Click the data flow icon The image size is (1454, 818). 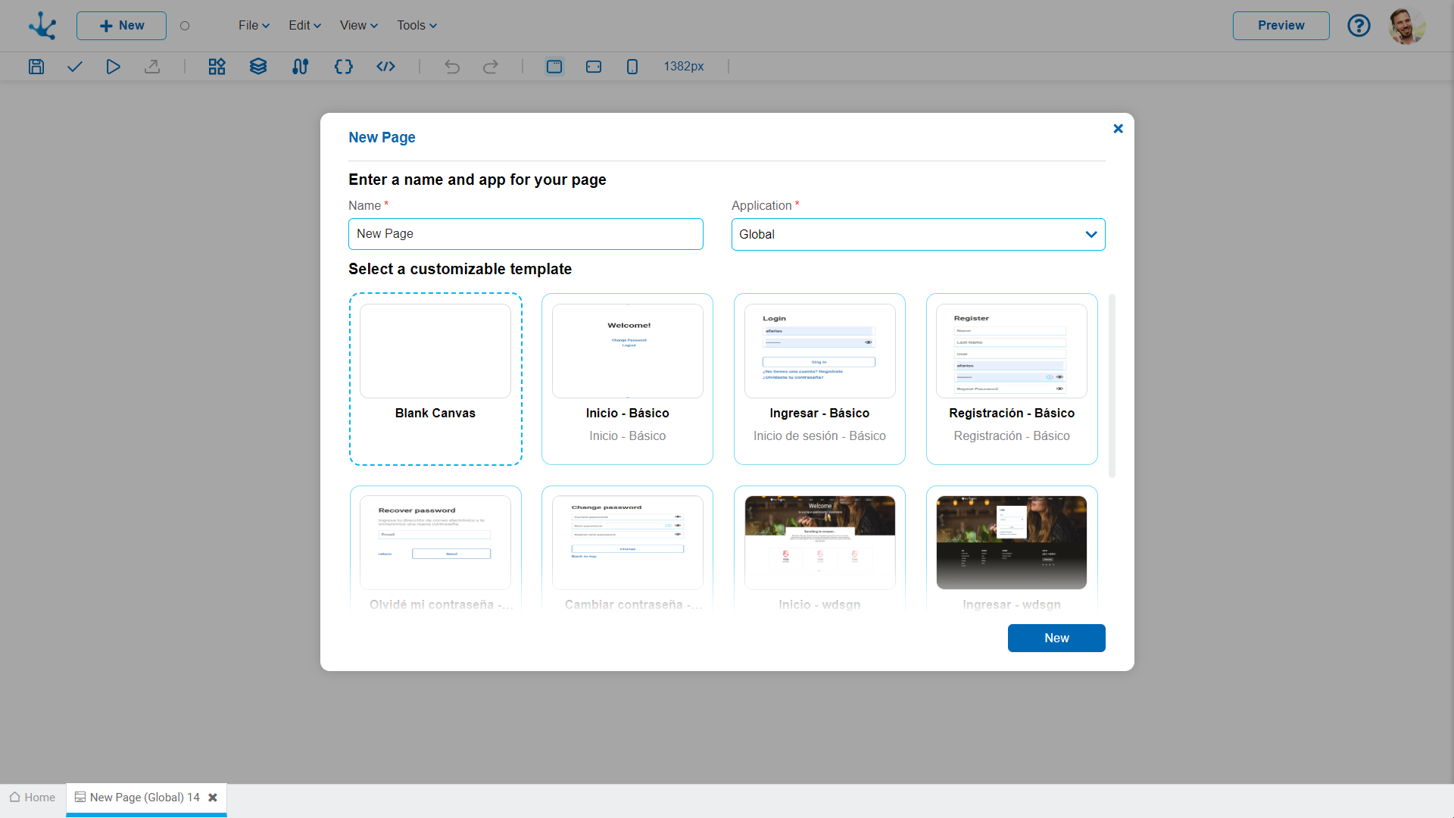click(x=300, y=67)
